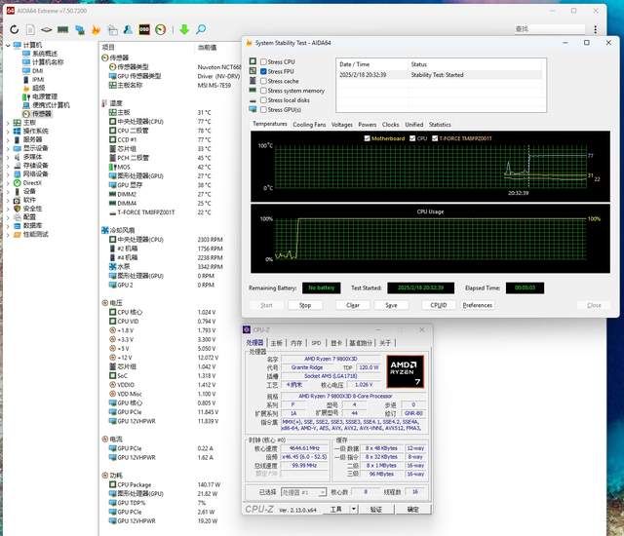This screenshot has width=624, height=536.
Task: Open Preferences in stability test
Action: pyautogui.click(x=478, y=305)
